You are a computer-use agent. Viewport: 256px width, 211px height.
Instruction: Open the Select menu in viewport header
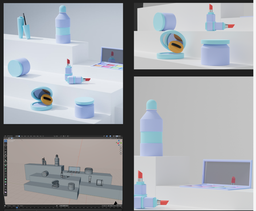coord(25,136)
